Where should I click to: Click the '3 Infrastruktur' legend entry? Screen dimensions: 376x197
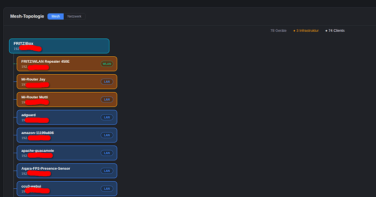tap(306, 31)
